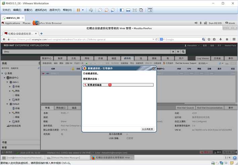
Task: Open the 编辑(E) menu
Action: coord(17,10)
